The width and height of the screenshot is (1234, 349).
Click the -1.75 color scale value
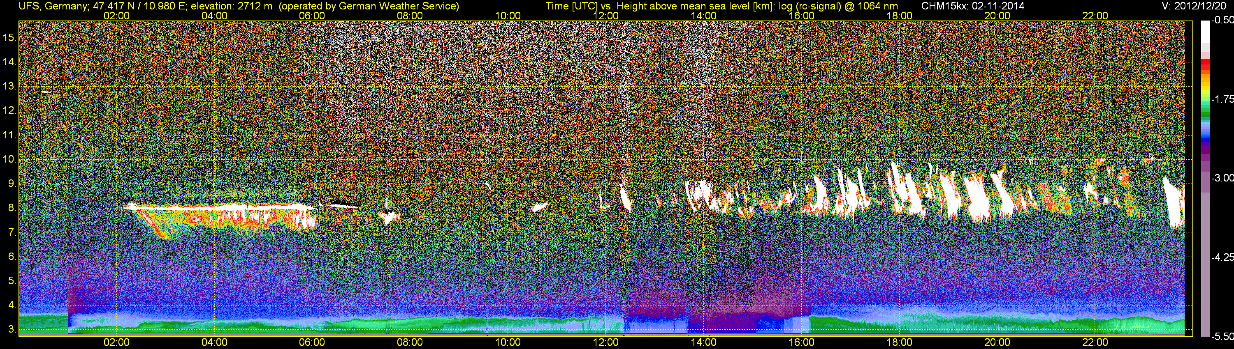point(1222,99)
